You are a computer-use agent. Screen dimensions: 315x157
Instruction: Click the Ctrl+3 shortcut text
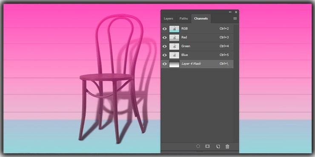click(224, 37)
